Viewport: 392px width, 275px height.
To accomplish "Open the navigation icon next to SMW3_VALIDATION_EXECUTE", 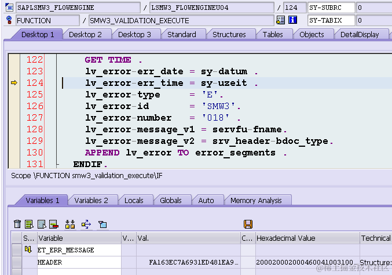I will coord(280,20).
